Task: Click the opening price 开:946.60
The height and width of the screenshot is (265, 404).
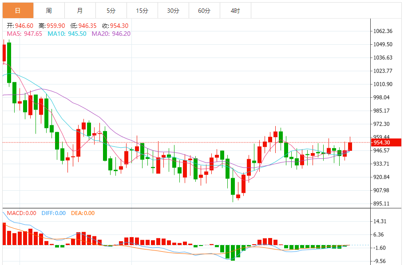Action: (20, 26)
